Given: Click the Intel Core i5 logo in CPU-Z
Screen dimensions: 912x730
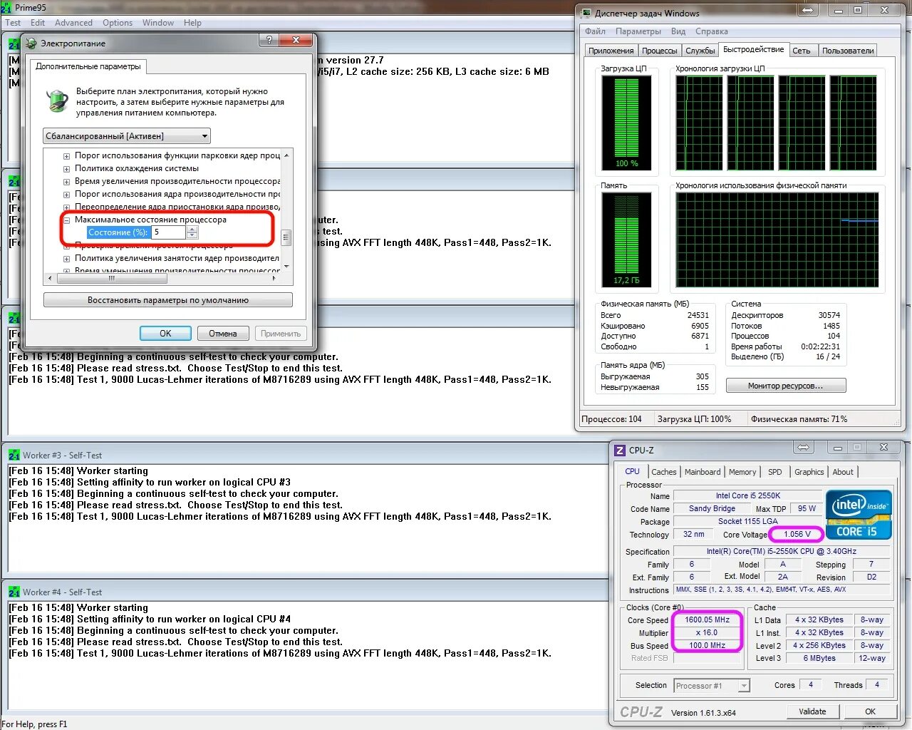Looking at the screenshot, I should coord(859,513).
